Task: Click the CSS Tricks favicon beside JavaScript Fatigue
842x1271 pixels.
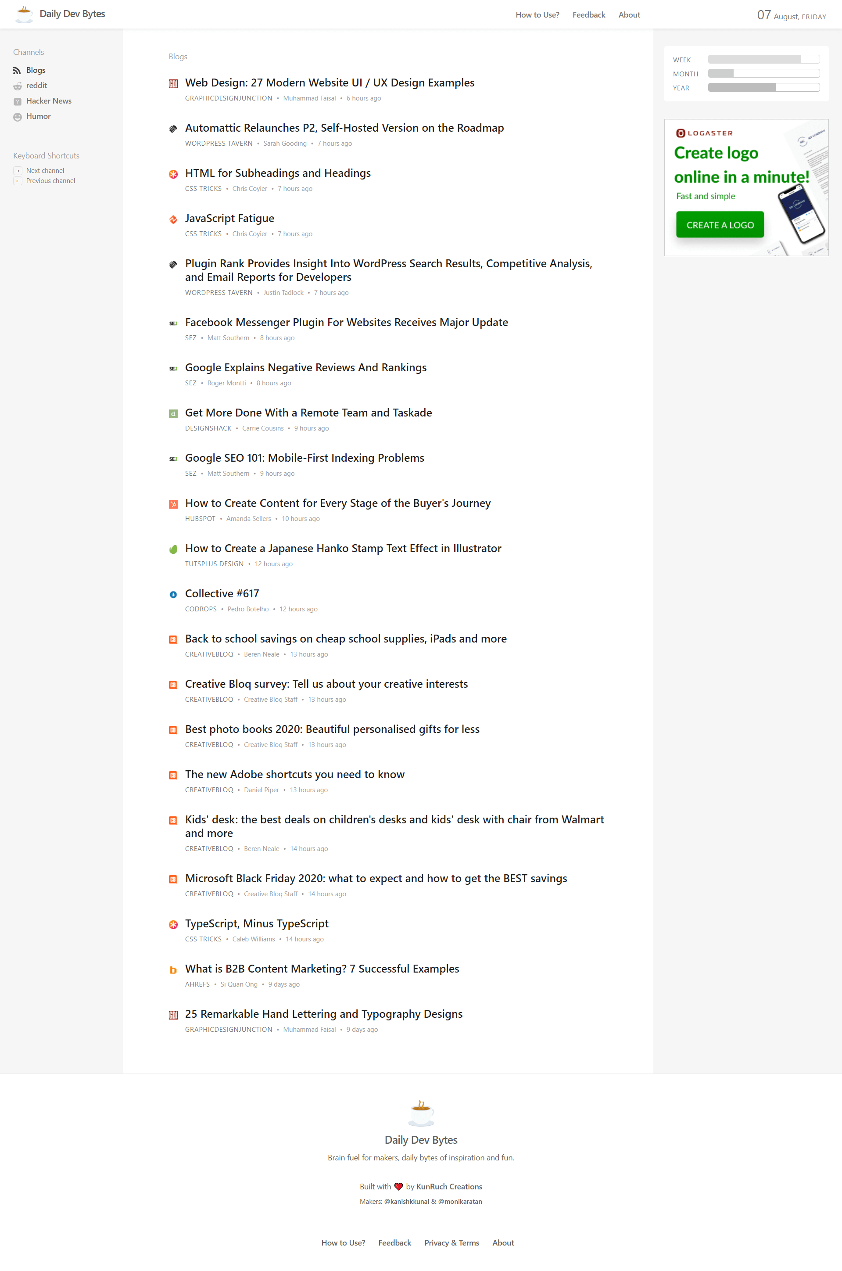Action: (173, 219)
